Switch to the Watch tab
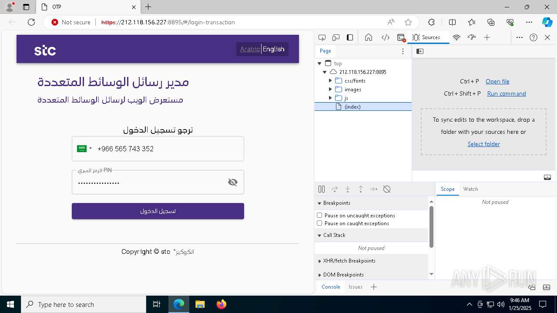Screen dimensions: 557x313 [x=470, y=189]
